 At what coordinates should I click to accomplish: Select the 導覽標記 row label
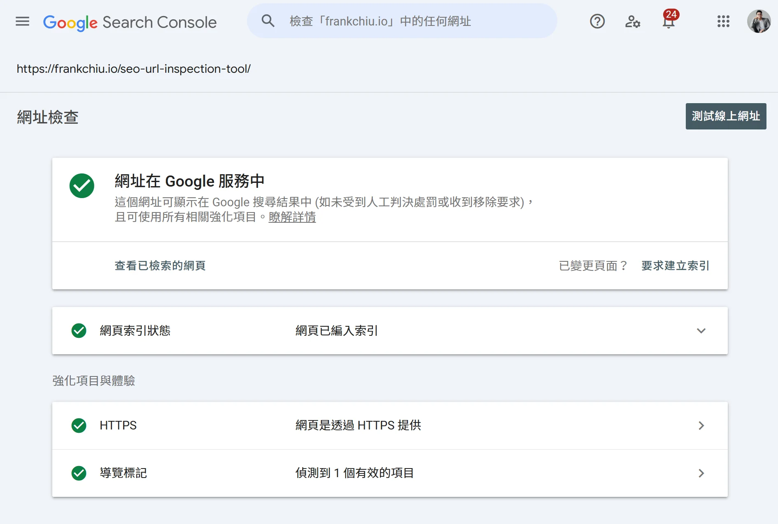[123, 473]
